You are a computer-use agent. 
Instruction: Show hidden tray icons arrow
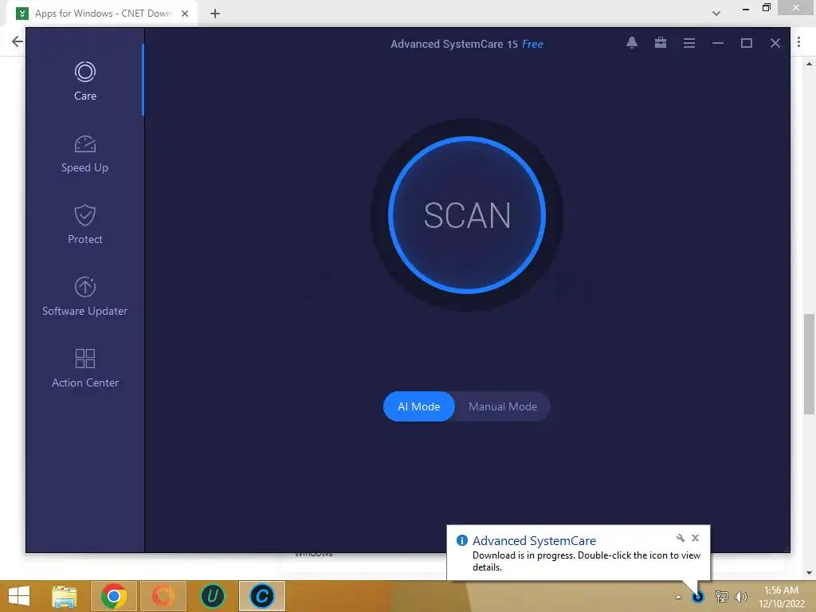679,597
